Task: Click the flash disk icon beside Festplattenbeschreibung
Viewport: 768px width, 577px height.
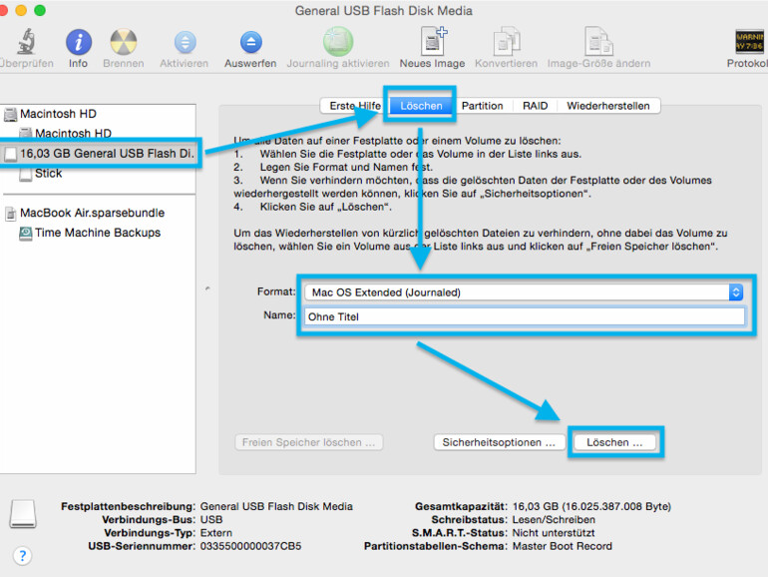Action: point(23,514)
